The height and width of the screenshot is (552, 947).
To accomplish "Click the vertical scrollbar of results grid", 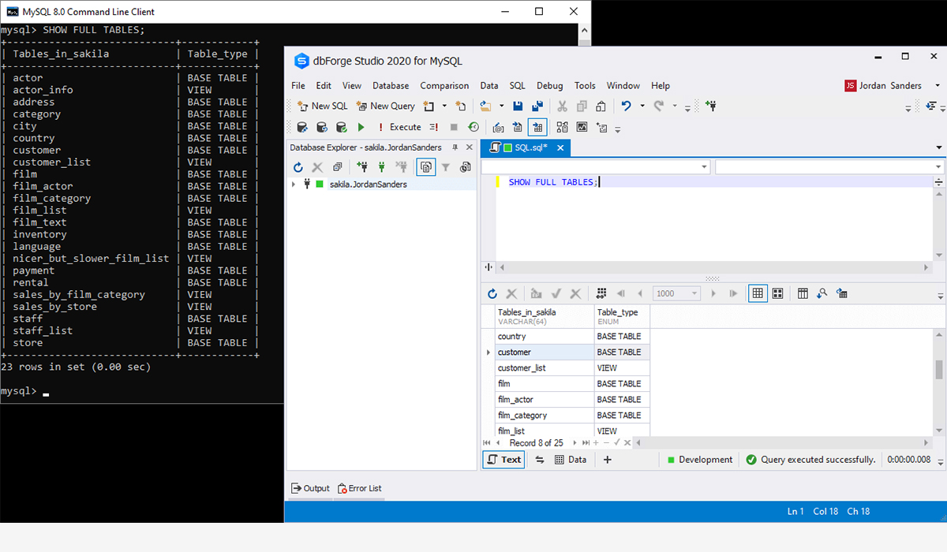I will pyautogui.click(x=939, y=369).
